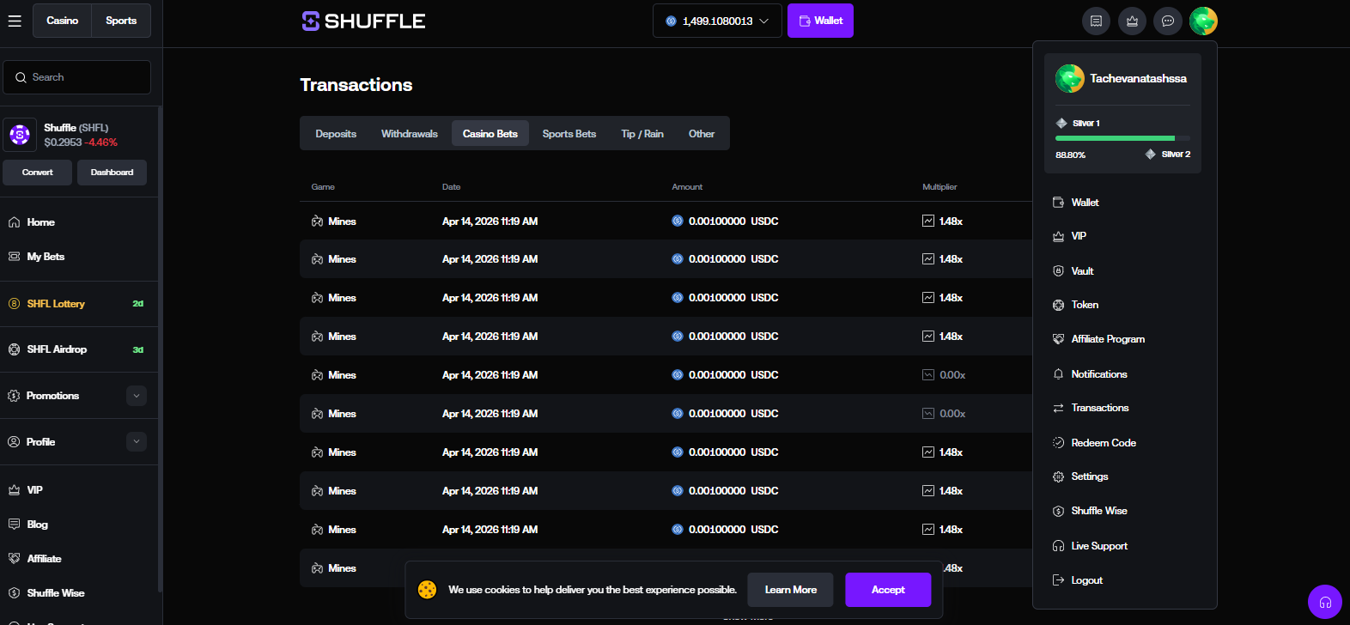This screenshot has width=1350, height=625.
Task: Click the Game column header
Action: (323, 186)
